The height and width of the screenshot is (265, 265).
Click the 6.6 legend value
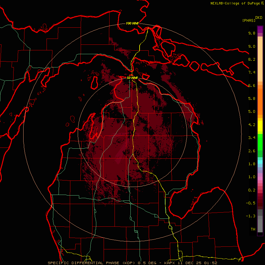(252, 86)
